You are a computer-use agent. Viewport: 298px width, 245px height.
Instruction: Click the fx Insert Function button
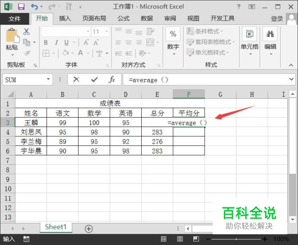112,79
